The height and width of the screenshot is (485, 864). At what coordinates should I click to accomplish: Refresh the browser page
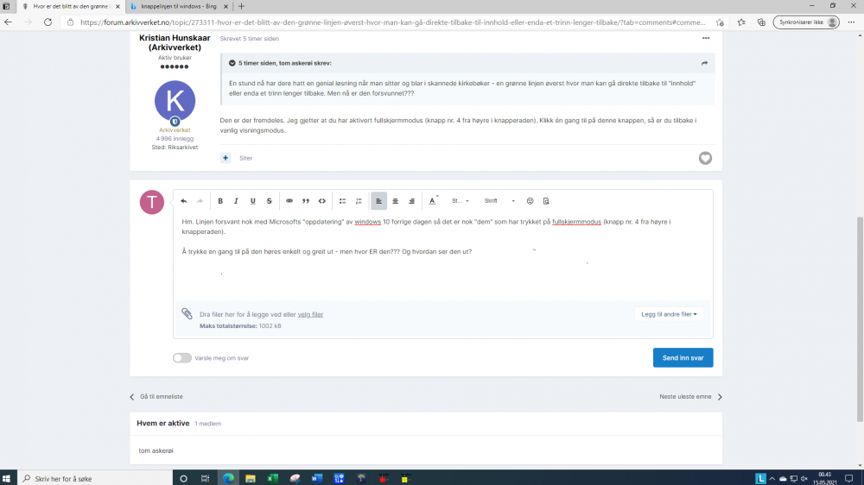pos(48,22)
